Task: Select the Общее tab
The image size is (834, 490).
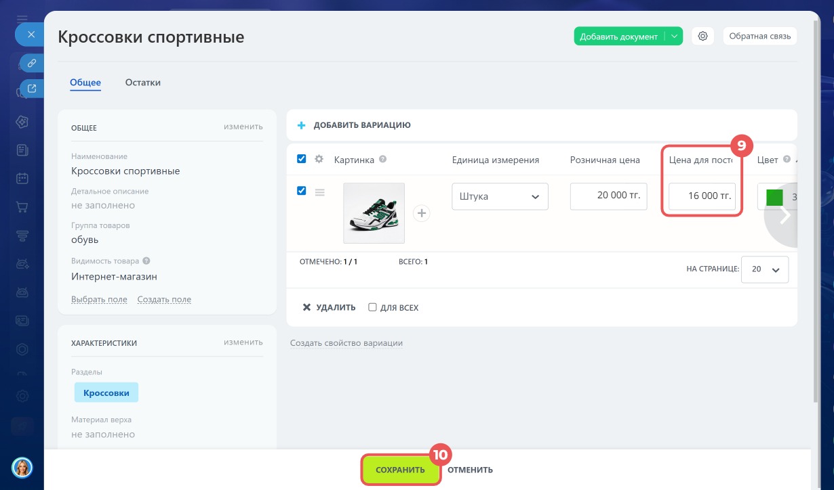Action: tap(85, 83)
